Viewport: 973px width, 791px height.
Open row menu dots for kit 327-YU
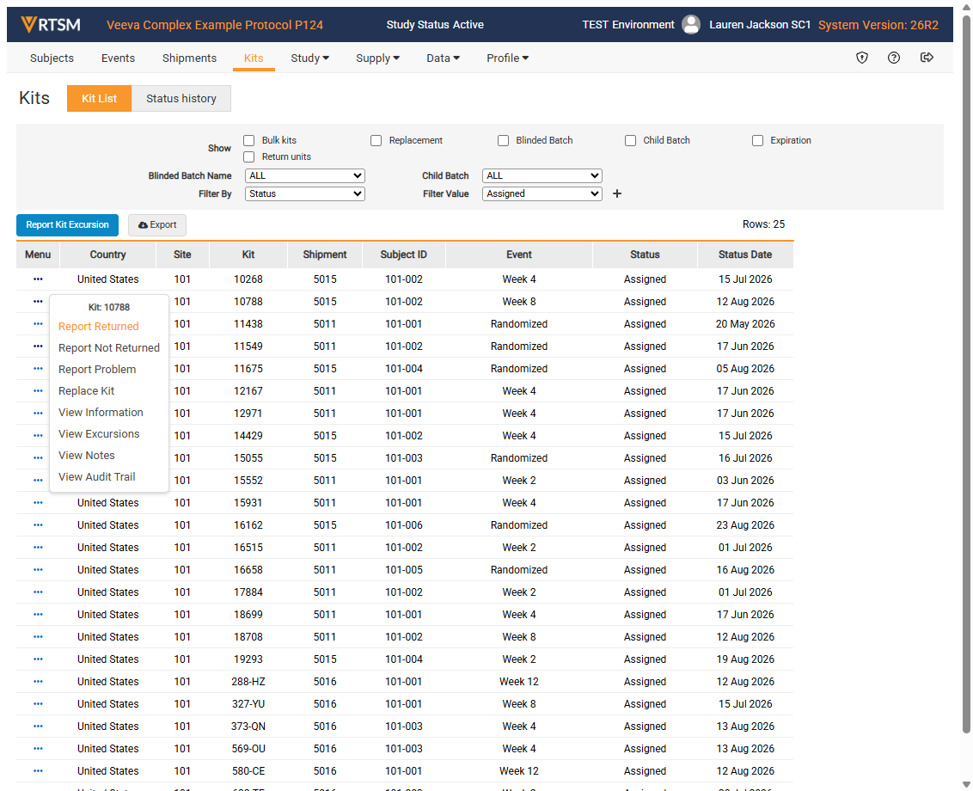(38, 704)
